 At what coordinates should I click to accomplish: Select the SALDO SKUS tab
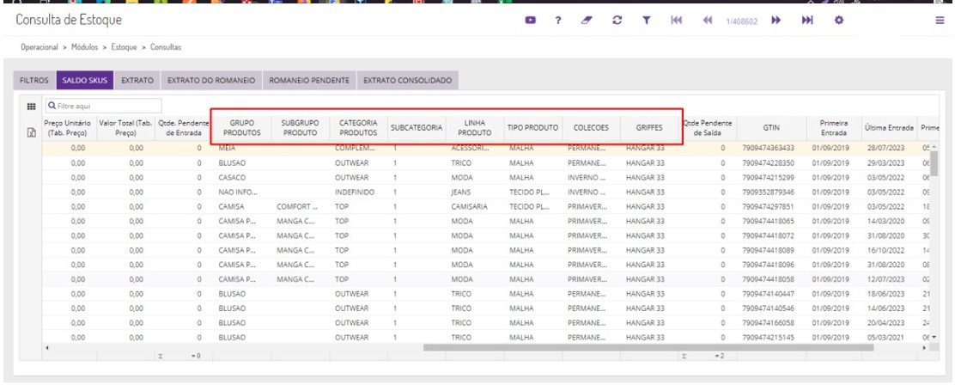[x=84, y=81]
